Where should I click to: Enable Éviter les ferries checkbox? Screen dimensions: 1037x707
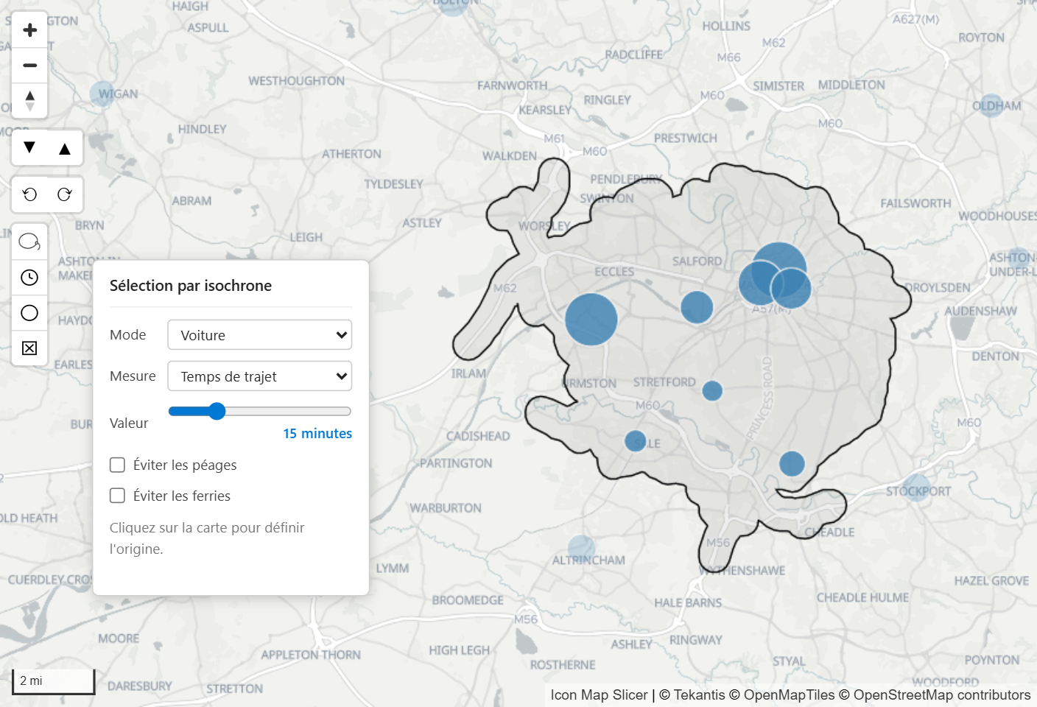click(117, 496)
